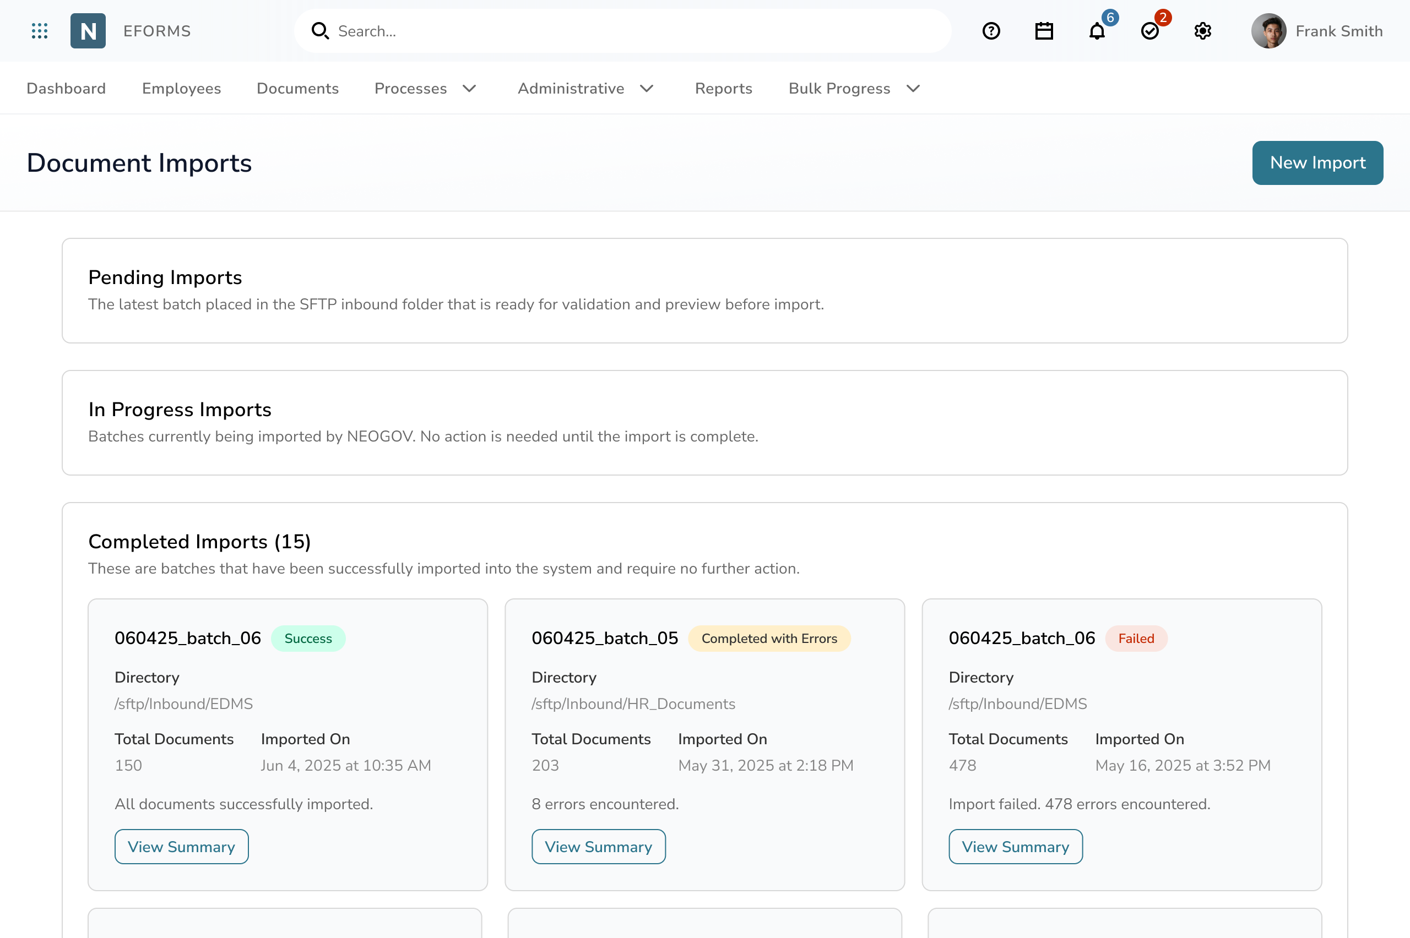Click the NEOGOV N logo
Image resolution: width=1410 pixels, height=938 pixels.
click(88, 31)
